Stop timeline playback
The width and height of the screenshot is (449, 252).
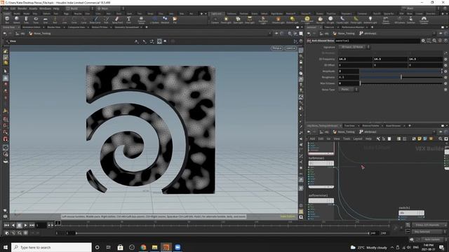pyautogui.click(x=19, y=225)
